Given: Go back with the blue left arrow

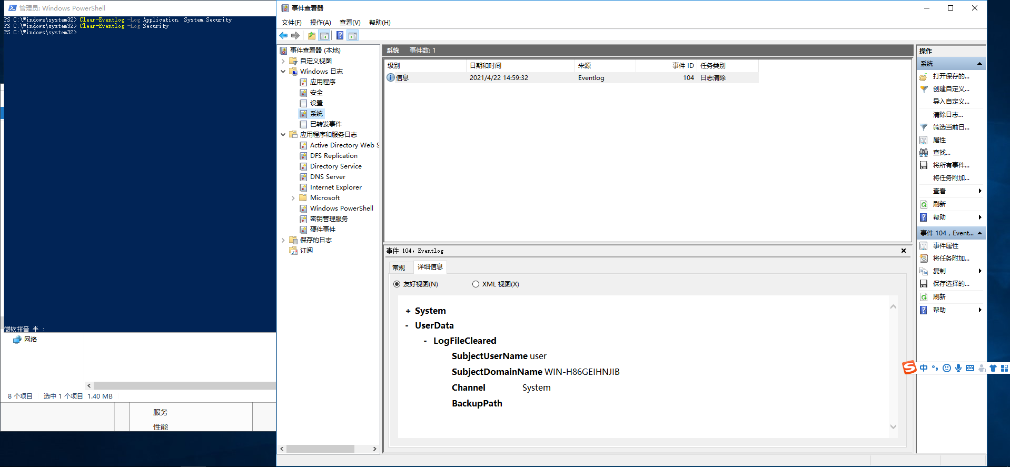Looking at the screenshot, I should (283, 35).
